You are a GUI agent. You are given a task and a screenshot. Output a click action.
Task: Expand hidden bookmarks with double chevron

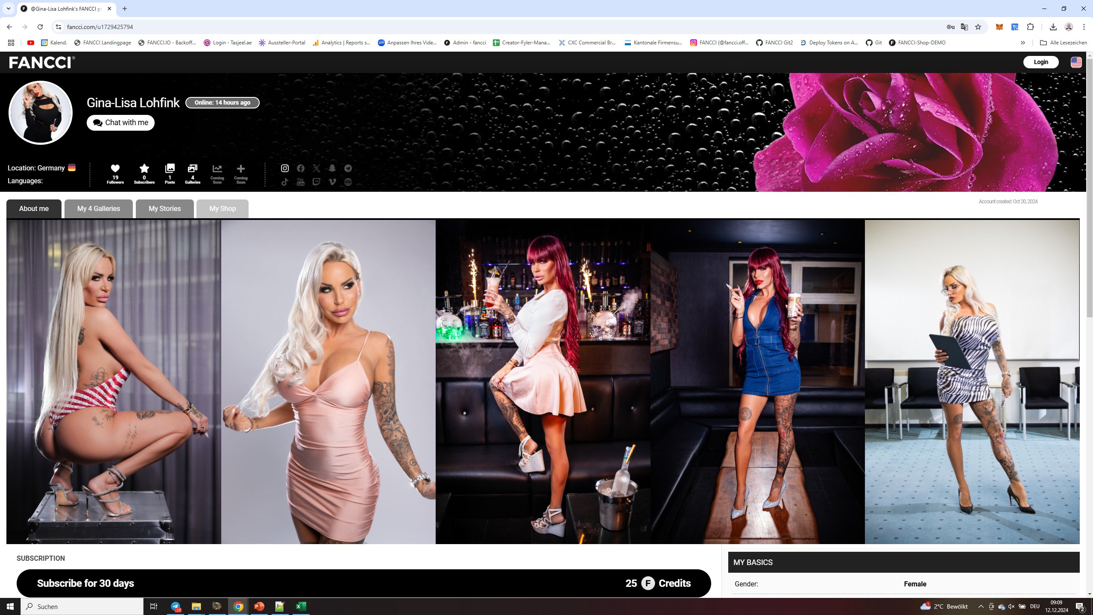tap(1023, 43)
